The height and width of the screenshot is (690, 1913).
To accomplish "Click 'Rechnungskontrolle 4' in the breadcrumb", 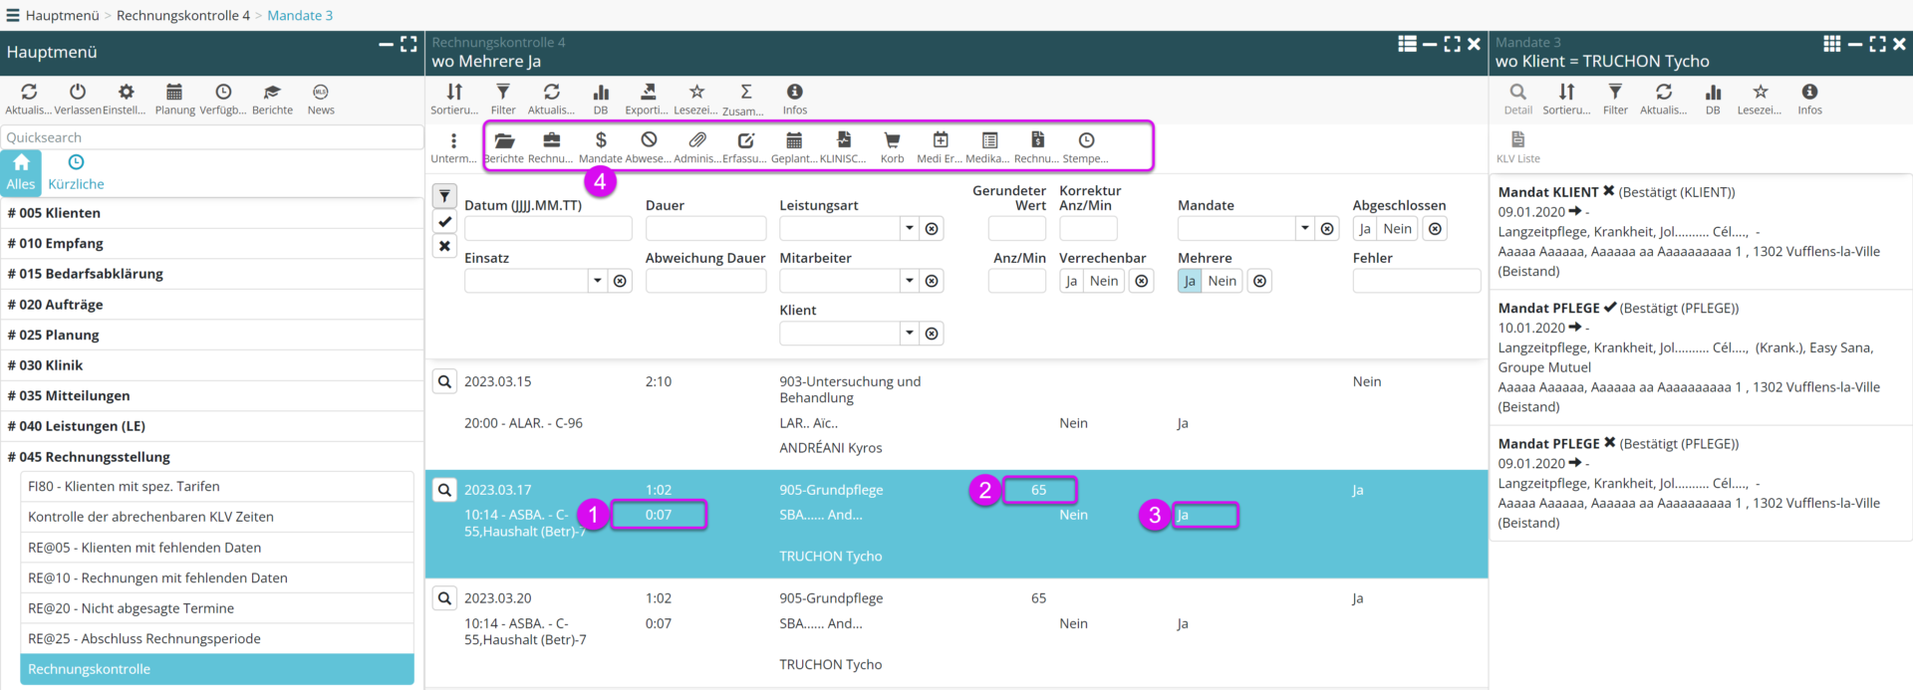I will tap(182, 15).
